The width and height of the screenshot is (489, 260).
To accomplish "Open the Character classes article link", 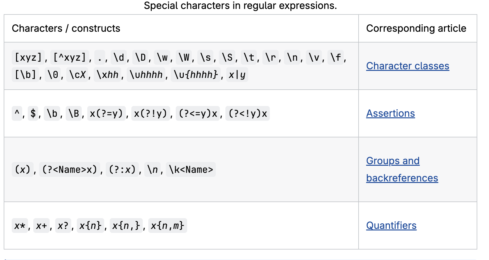I will pyautogui.click(x=407, y=66).
